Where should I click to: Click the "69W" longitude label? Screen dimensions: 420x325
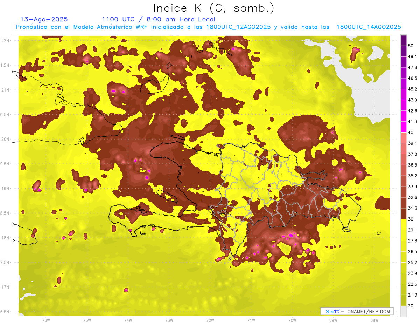pyautogui.click(x=333, y=320)
